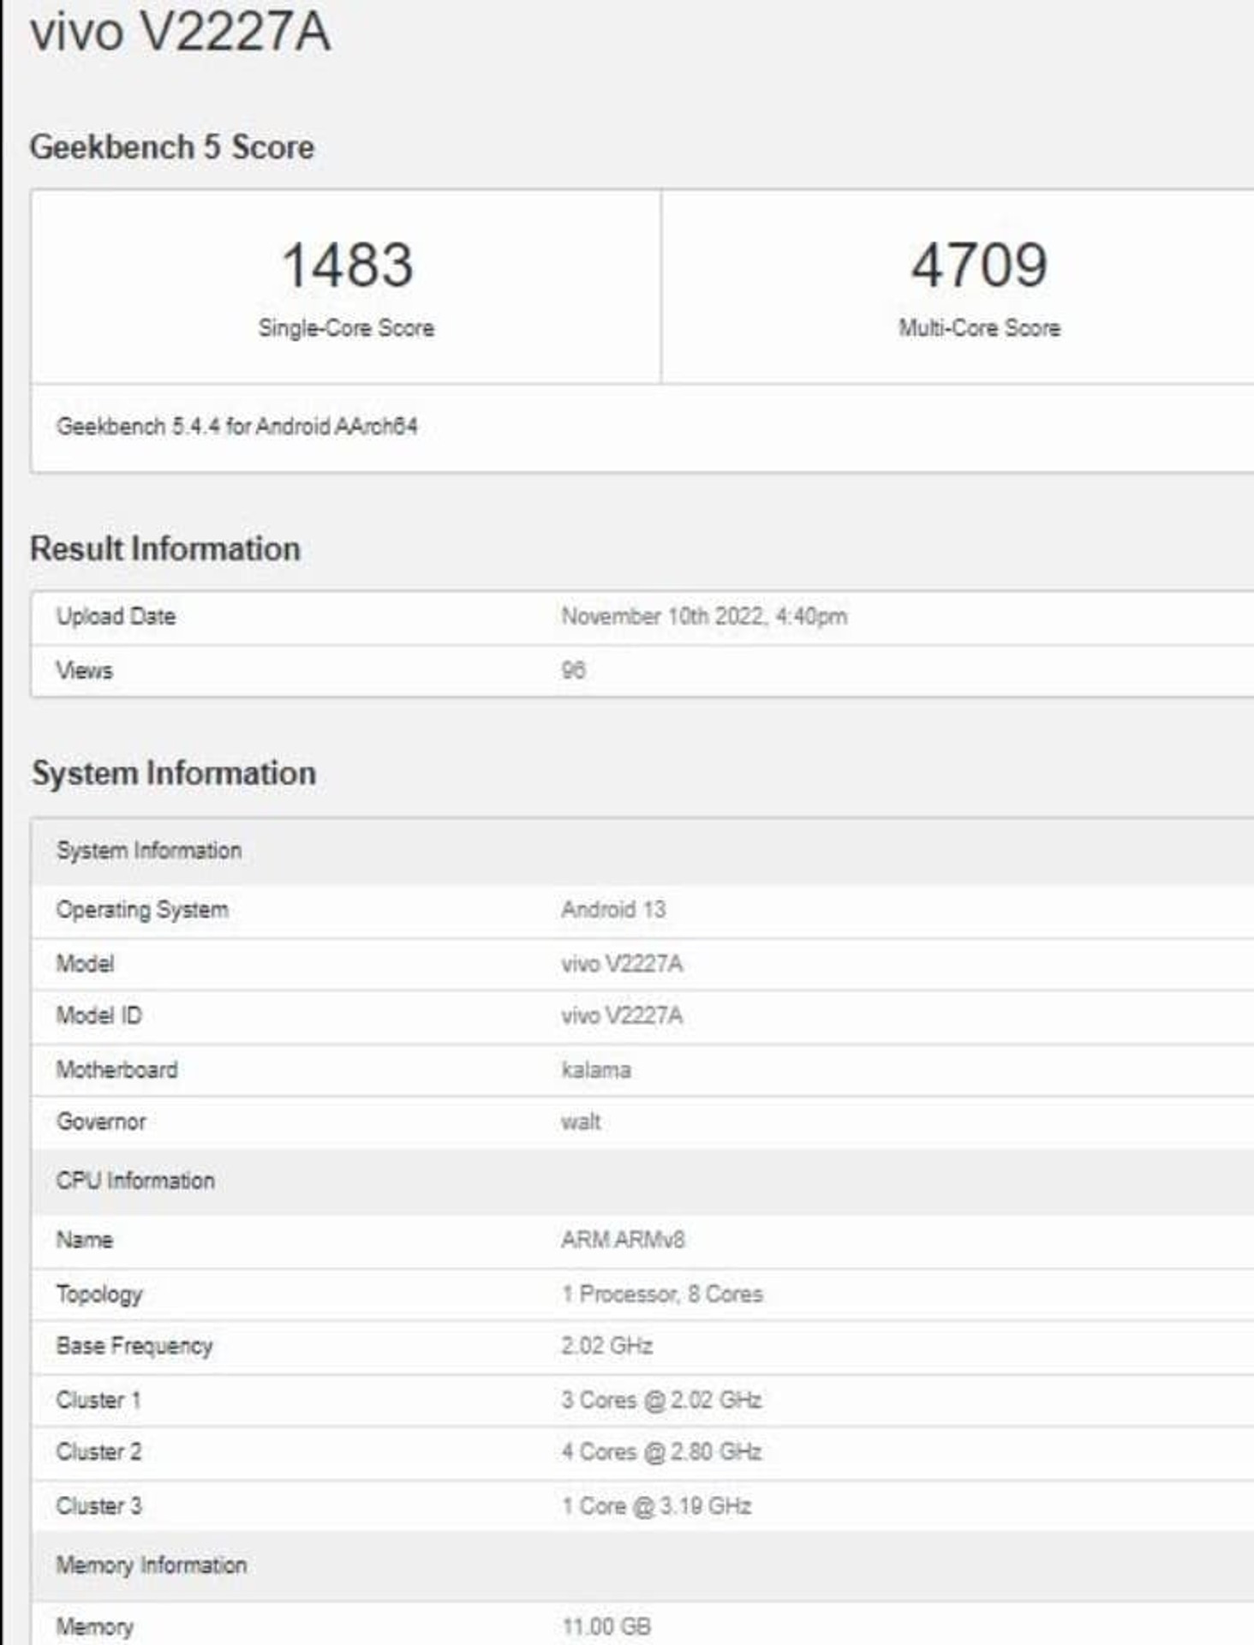Click the large 'System Information' section heading

tap(174, 773)
